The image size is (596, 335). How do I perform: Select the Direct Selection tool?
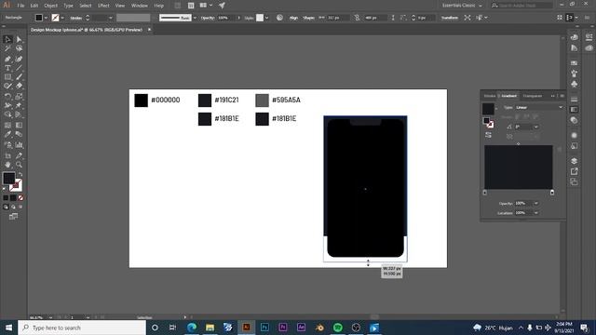click(x=19, y=39)
